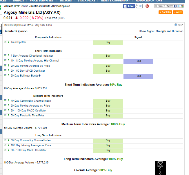The width and height of the screenshot is (189, 175).
Task: Open 20 Day Bollinger Bands link
Action: coord(26,76)
